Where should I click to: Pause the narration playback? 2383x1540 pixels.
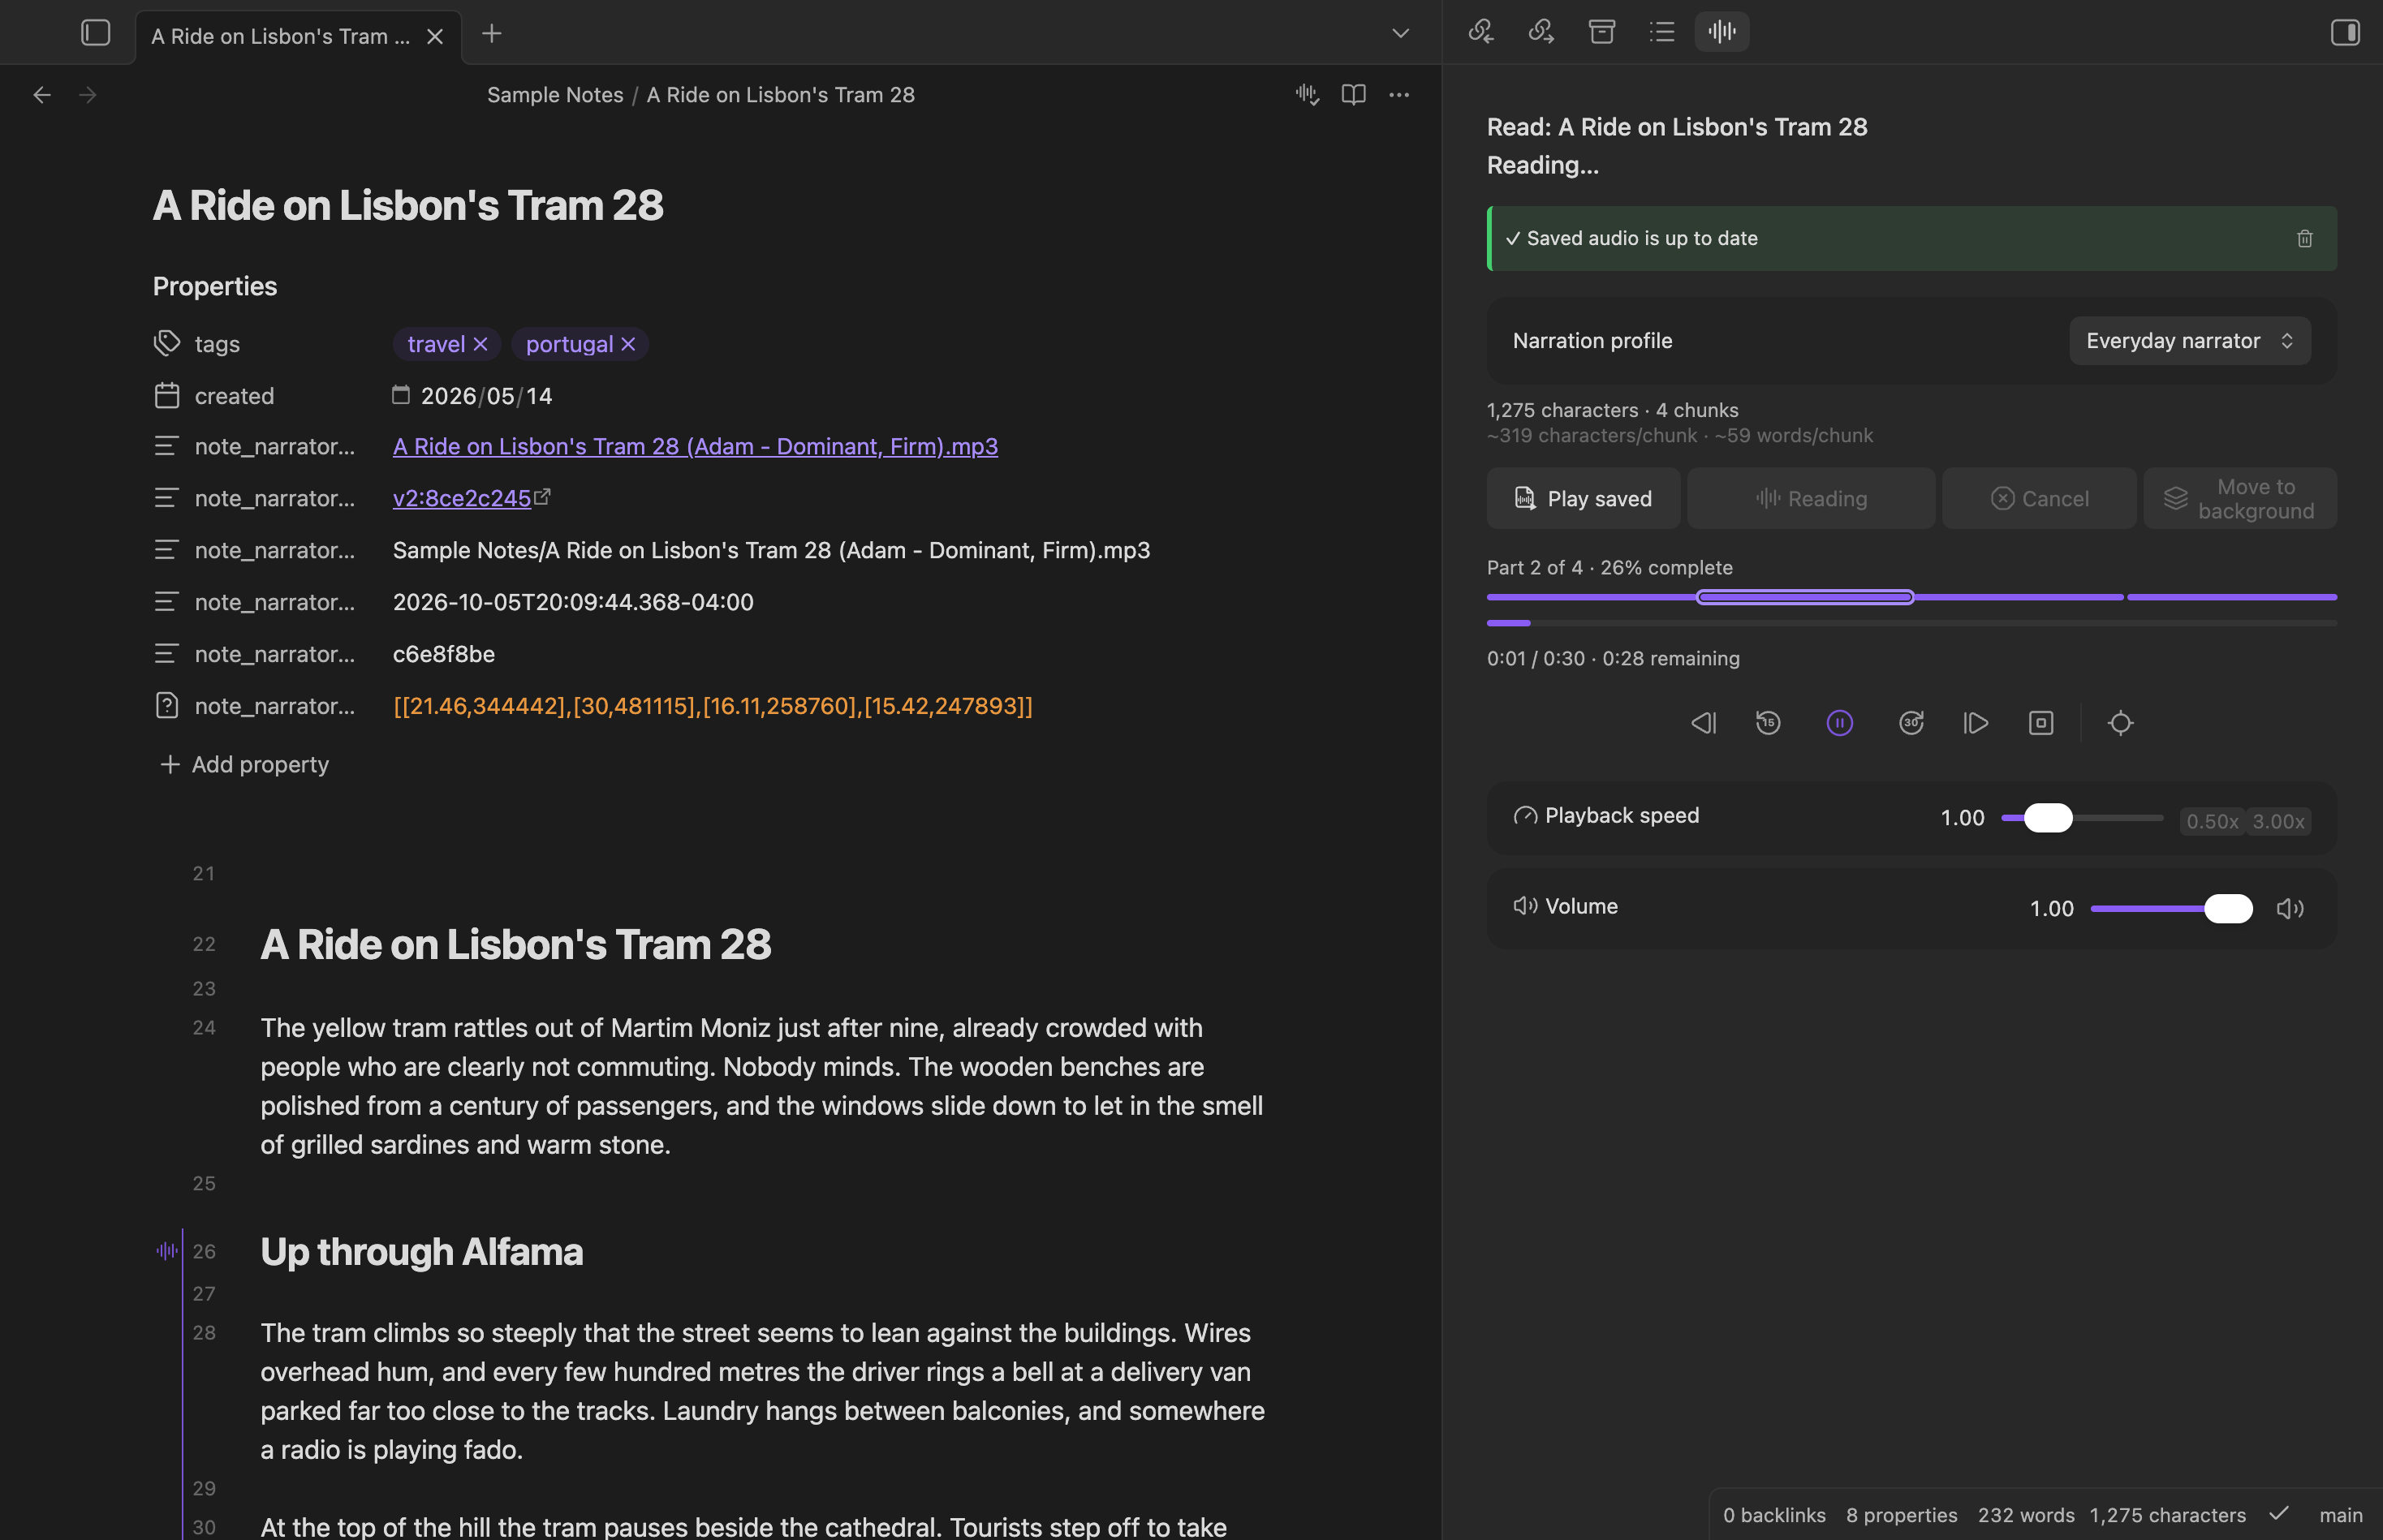click(1840, 722)
